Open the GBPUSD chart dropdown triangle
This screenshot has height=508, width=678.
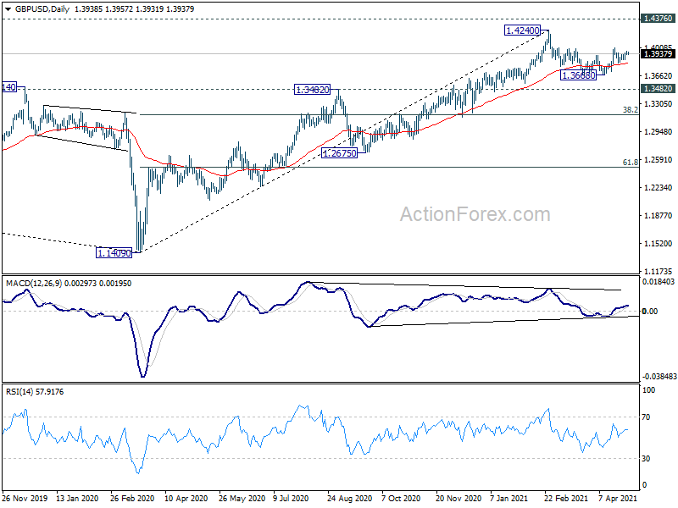pyautogui.click(x=8, y=9)
